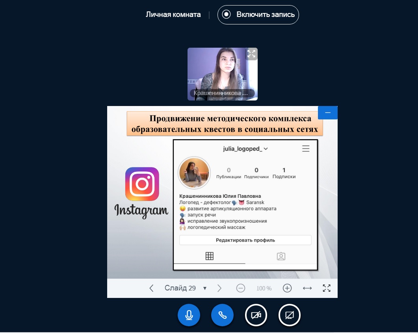Open presentation in fullscreen mode
Screen dimensions: 418x333
(327, 288)
